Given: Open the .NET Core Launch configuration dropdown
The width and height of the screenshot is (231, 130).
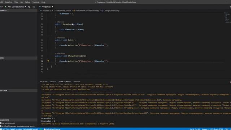Looking at the screenshot, I should [17, 6].
